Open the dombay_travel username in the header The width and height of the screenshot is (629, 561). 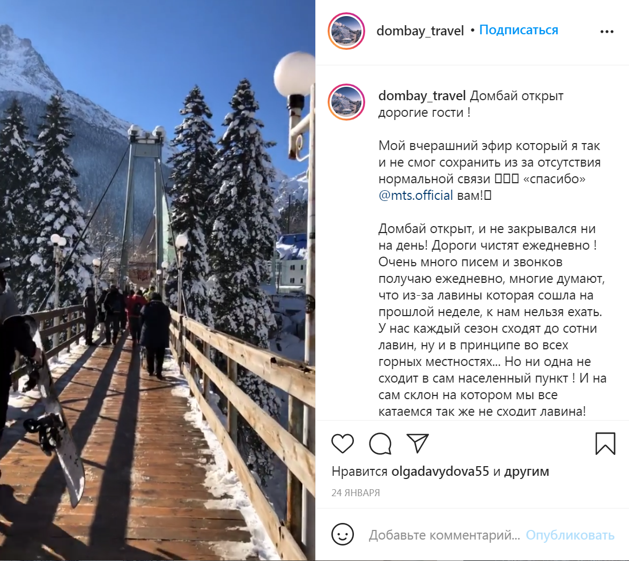point(420,31)
